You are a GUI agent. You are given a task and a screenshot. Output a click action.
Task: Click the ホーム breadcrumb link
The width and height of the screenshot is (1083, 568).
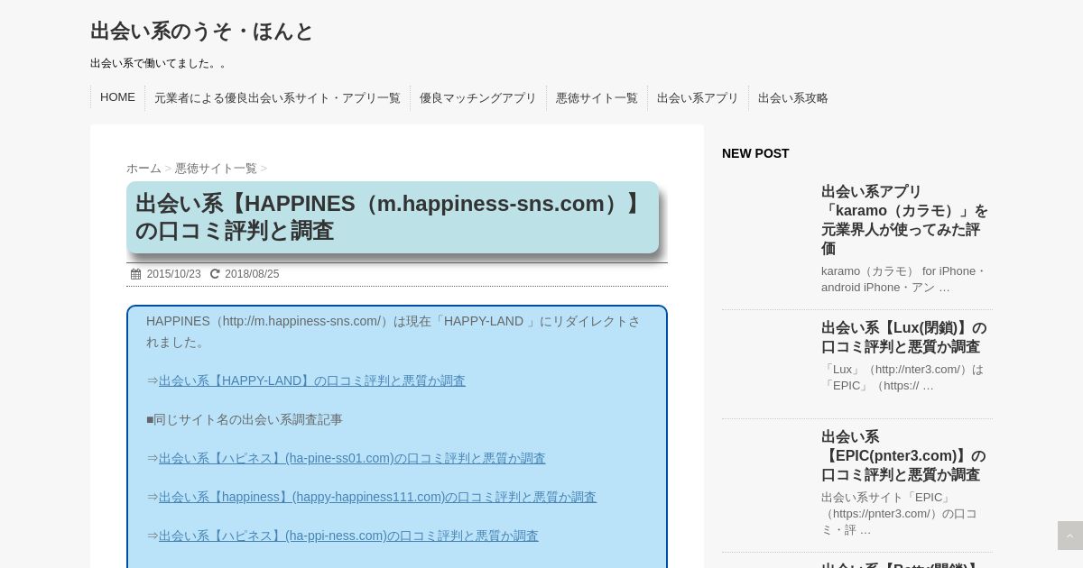click(143, 169)
